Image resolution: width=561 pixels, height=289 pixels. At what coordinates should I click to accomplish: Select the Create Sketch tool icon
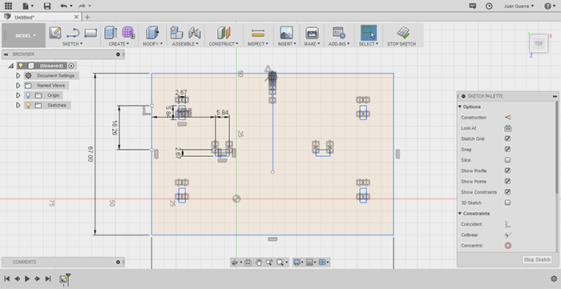55,33
